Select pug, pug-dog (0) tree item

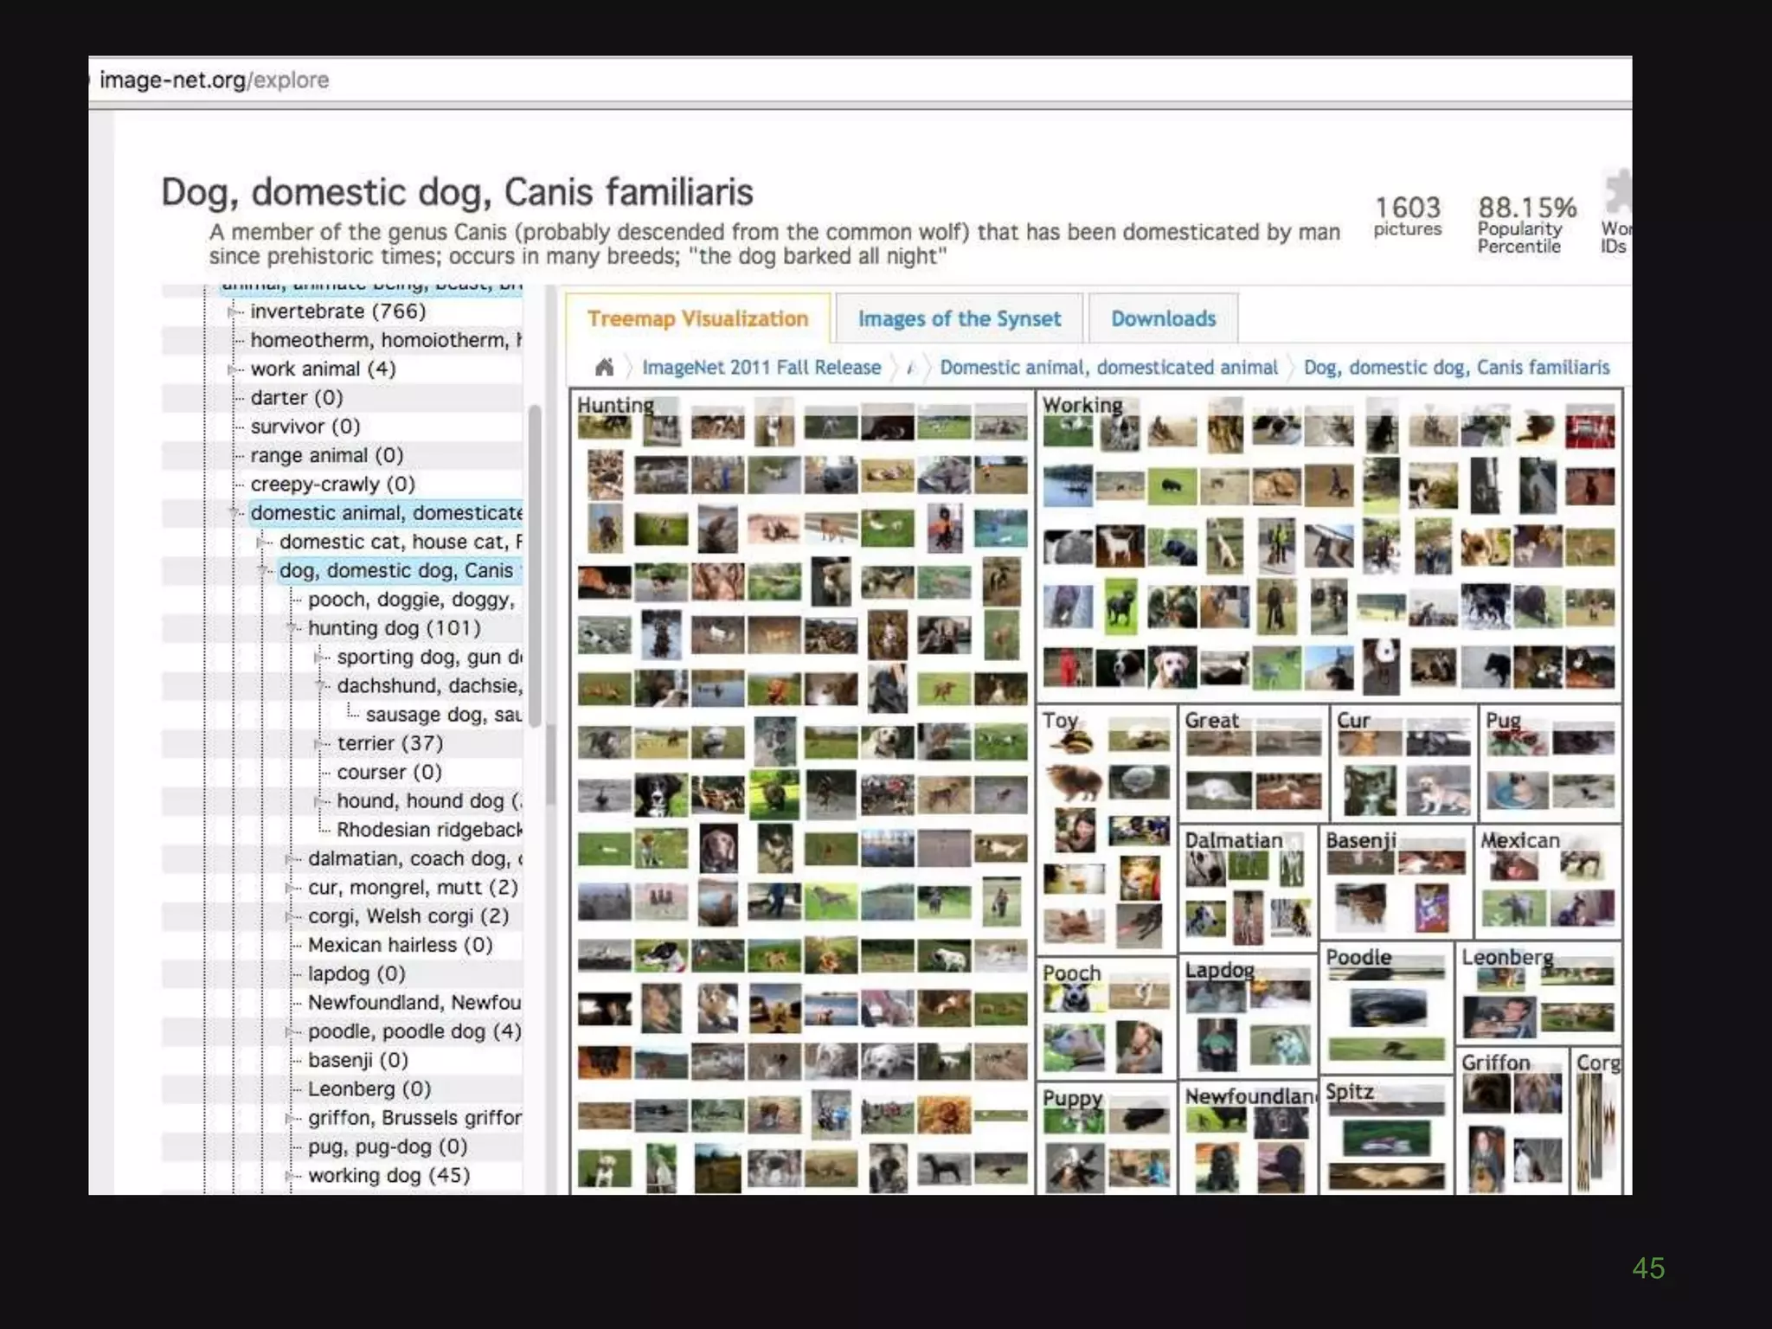pyautogui.click(x=388, y=1146)
